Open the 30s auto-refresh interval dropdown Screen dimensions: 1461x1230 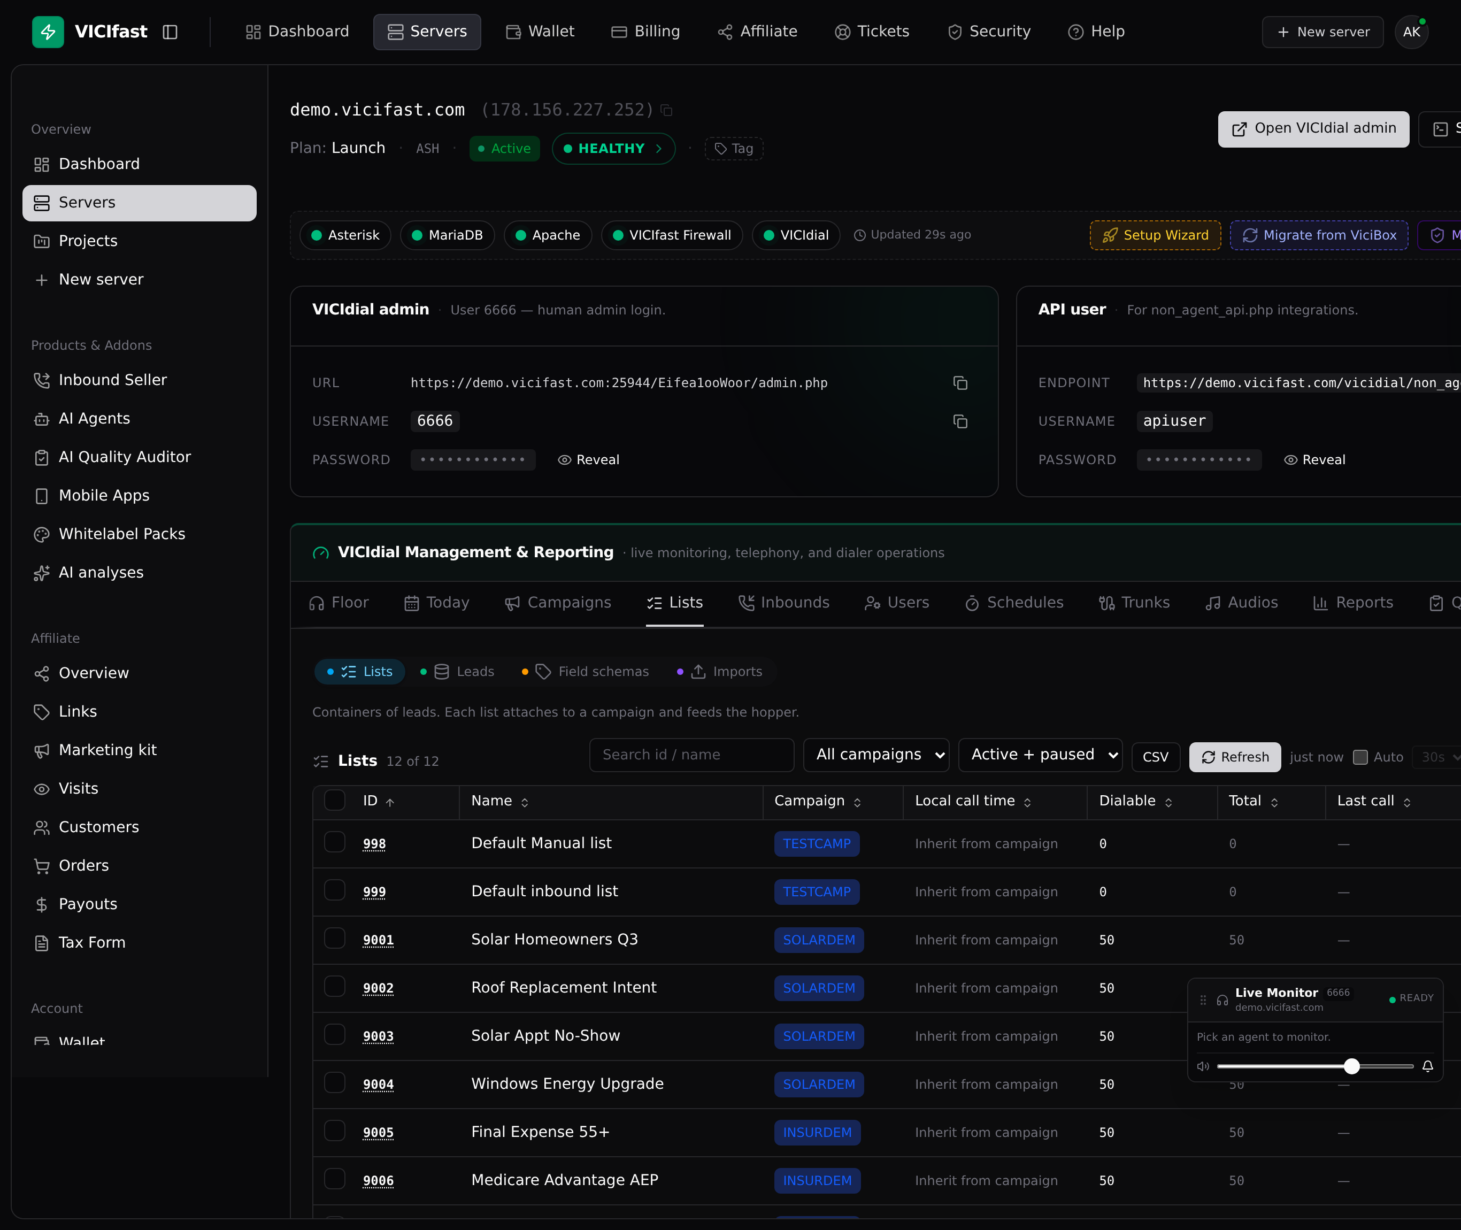point(1437,757)
